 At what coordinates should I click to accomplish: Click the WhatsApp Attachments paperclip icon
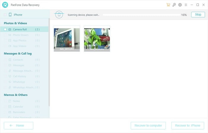[x=10, y=87]
